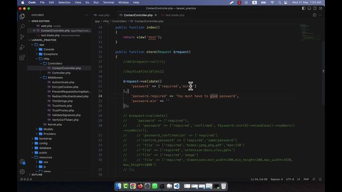Open Google Chrome from the Dock
Image resolution: width=342 pixels, height=192 pixels.
133,186
